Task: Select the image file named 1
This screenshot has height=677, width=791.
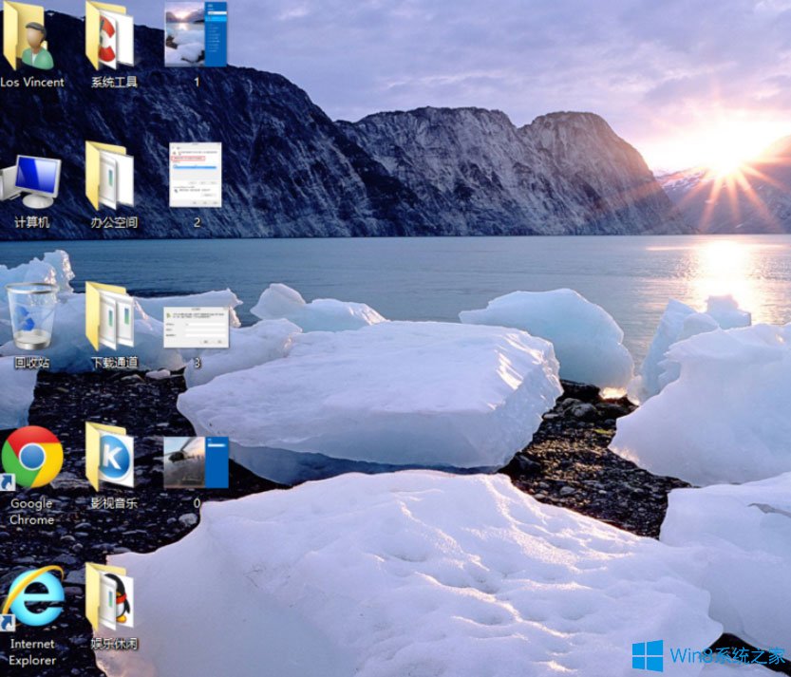Action: tap(196, 34)
